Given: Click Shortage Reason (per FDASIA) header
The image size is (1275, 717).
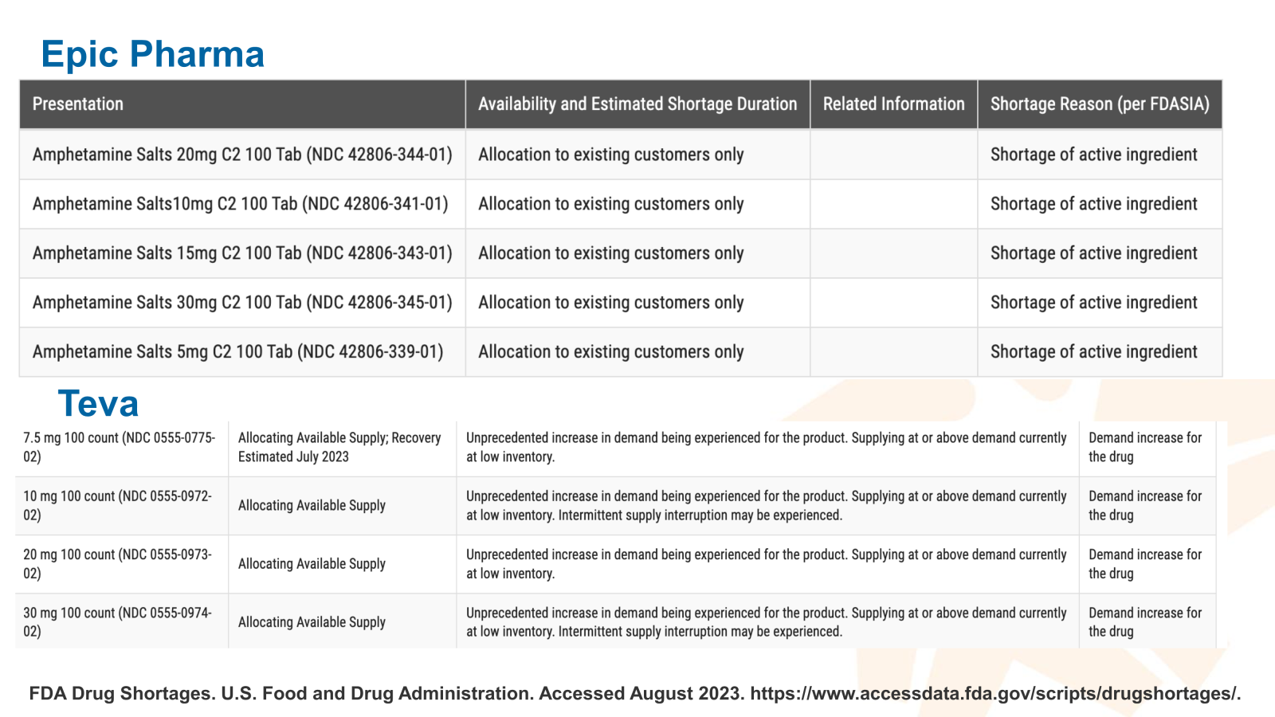Looking at the screenshot, I should click(x=1100, y=104).
